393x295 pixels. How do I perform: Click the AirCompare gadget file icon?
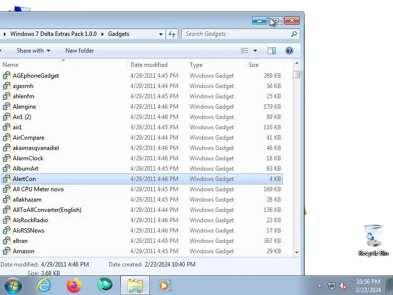tap(7, 138)
